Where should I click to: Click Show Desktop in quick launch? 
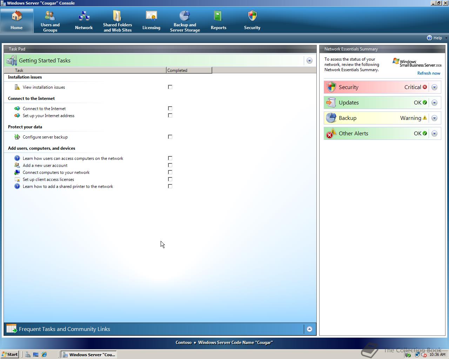[36, 354]
